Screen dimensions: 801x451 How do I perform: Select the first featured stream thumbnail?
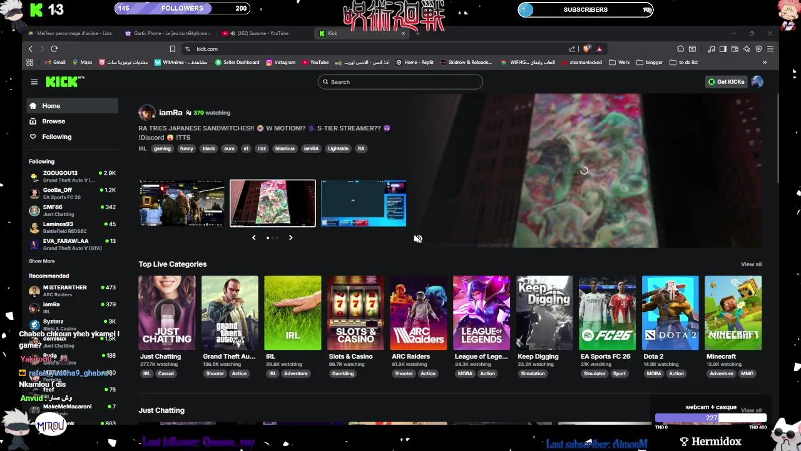[181, 203]
